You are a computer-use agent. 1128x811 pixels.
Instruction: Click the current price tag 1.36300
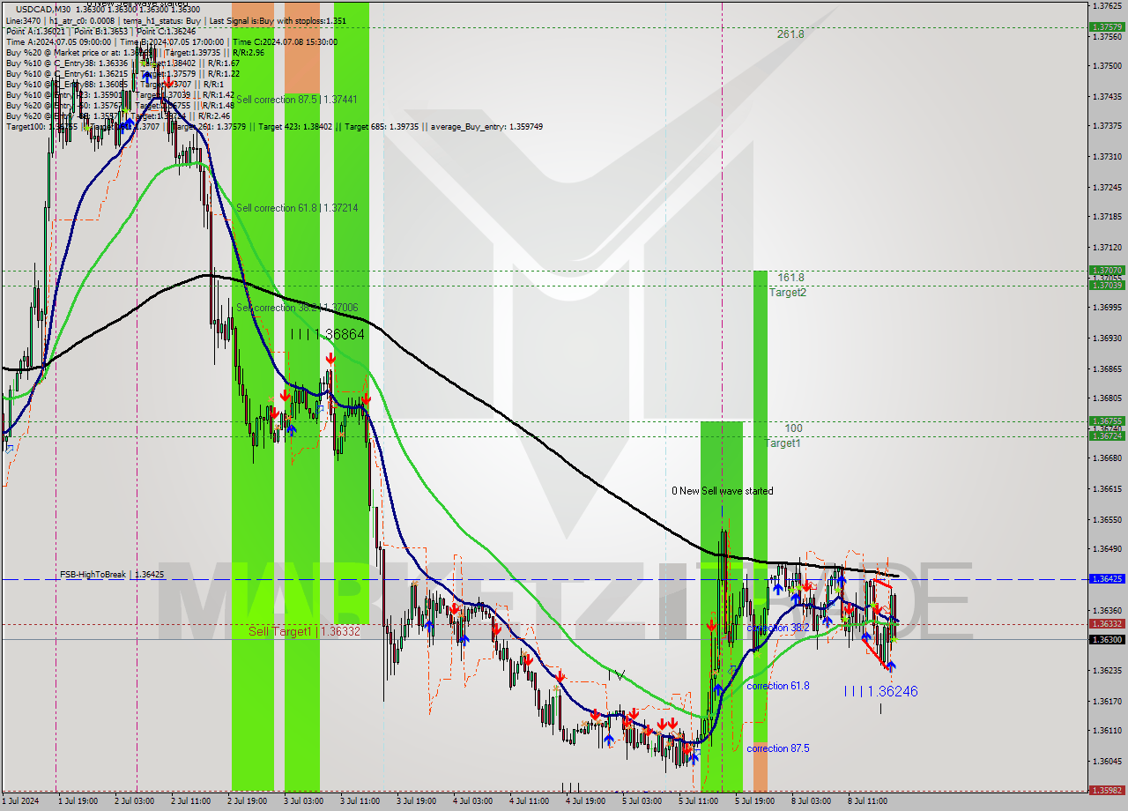click(x=1107, y=639)
